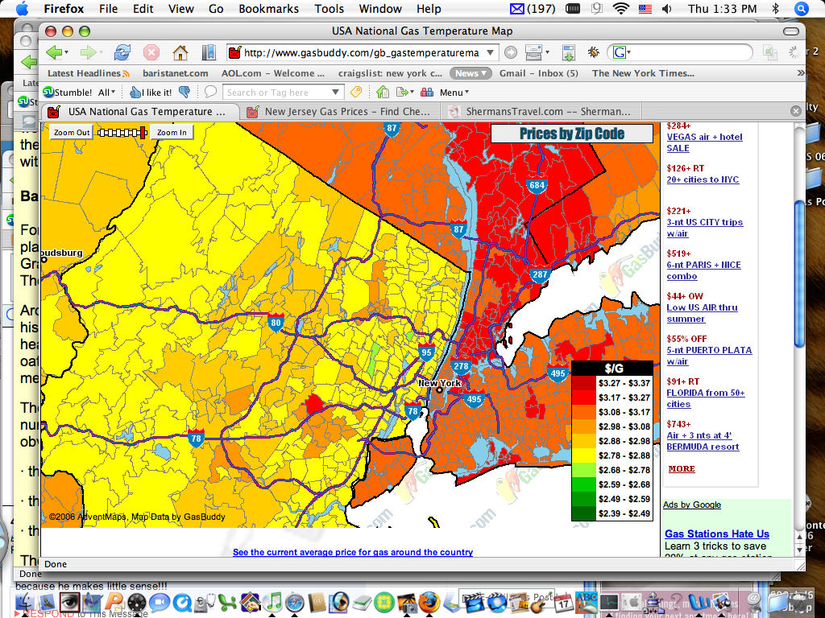825x618 pixels.
Task: Select USA National Gas Temperature tab
Action: 140,111
